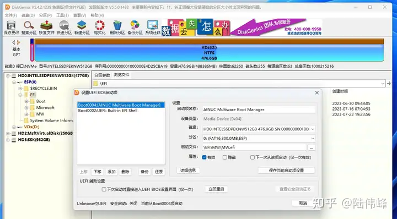The height and width of the screenshot is (219, 397).
Task: Switch to the 分区参数 tab
Action: 103,75
